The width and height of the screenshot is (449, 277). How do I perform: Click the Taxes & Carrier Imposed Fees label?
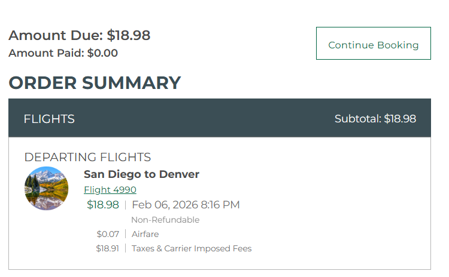coord(192,248)
